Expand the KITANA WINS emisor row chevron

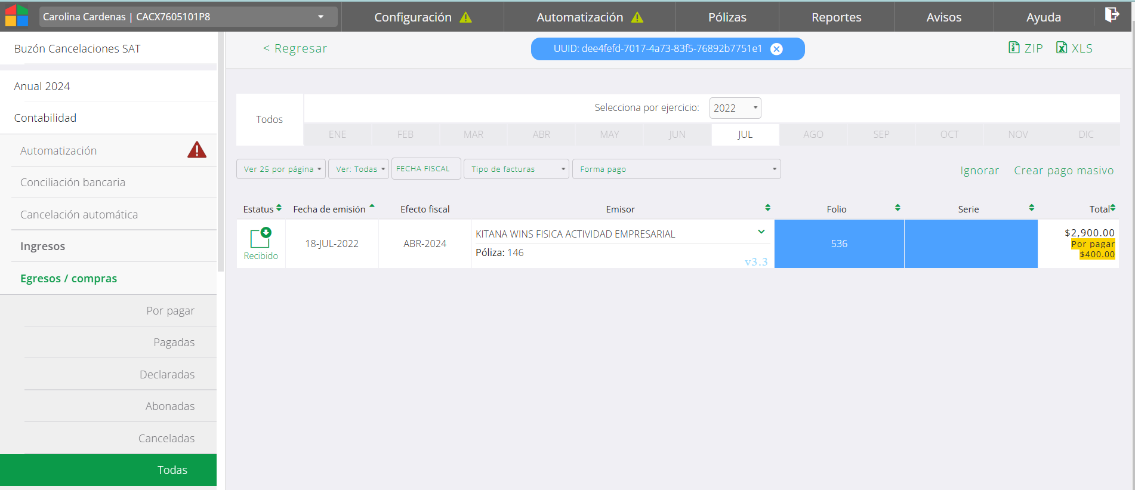click(x=761, y=232)
